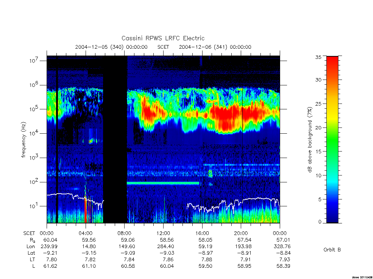Click Lon value '149.60'
Viewport: 373px width, 279px height.
(x=126, y=247)
